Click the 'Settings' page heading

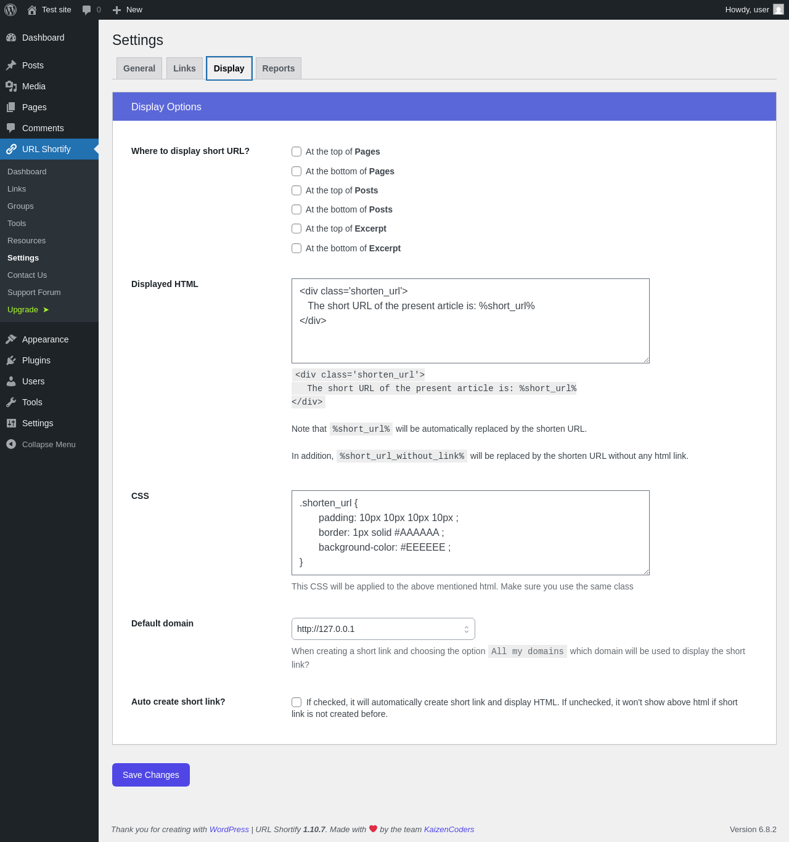[x=137, y=40]
